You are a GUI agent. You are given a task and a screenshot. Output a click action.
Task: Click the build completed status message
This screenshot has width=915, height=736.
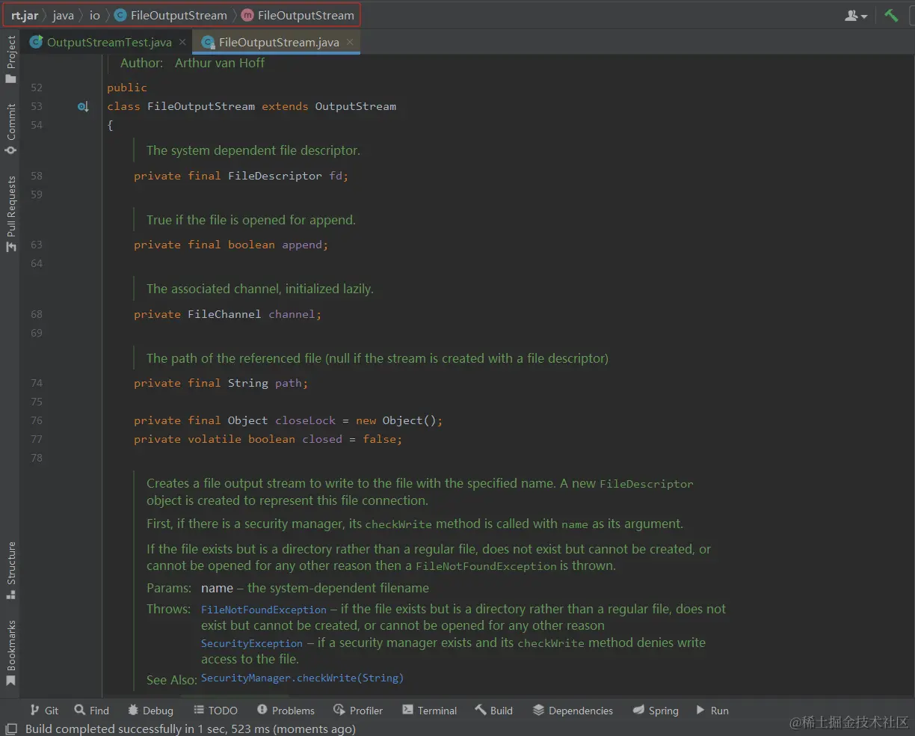pos(190,729)
